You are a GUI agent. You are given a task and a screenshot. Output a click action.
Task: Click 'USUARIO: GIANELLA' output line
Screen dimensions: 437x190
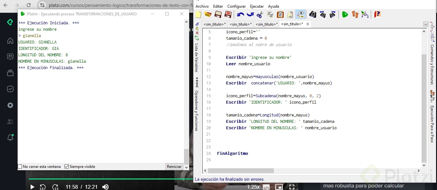pyautogui.click(x=38, y=42)
